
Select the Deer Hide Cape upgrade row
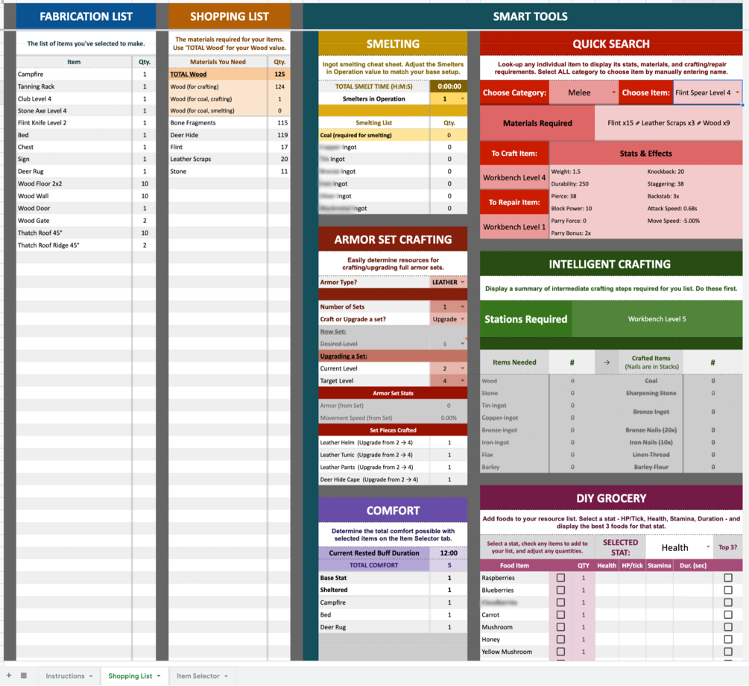[393, 479]
